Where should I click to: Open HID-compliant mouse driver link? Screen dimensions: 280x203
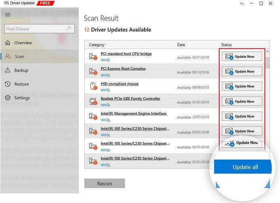[x=120, y=84]
